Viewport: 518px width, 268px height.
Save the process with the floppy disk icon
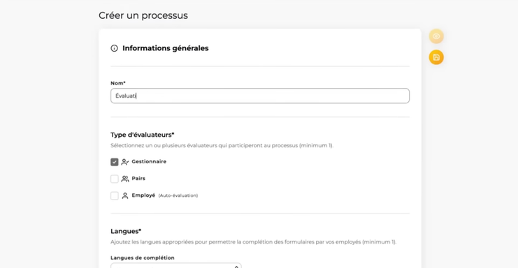436,57
